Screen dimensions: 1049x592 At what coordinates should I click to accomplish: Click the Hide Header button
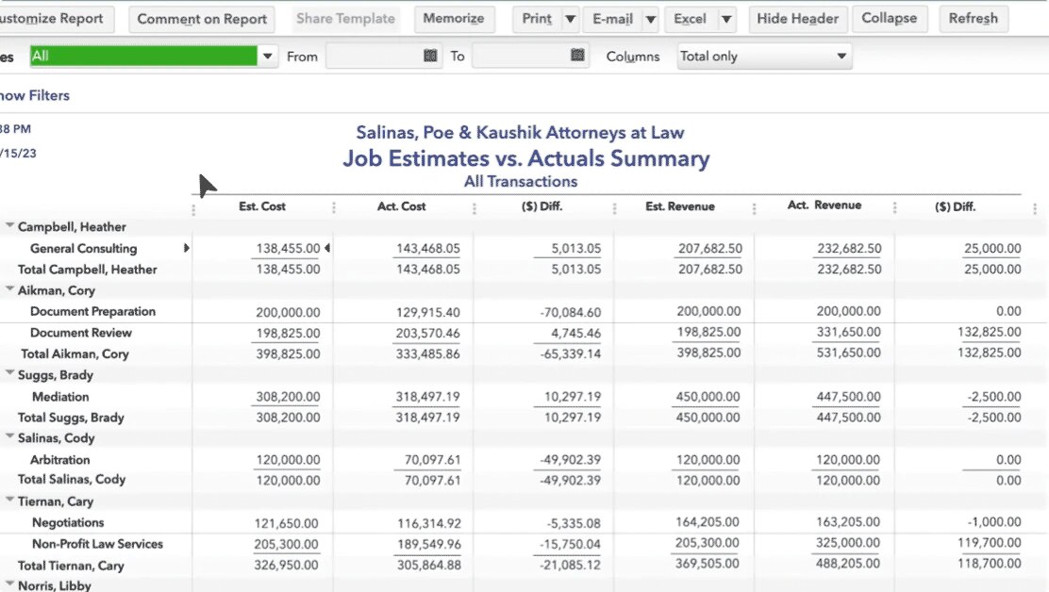point(798,19)
